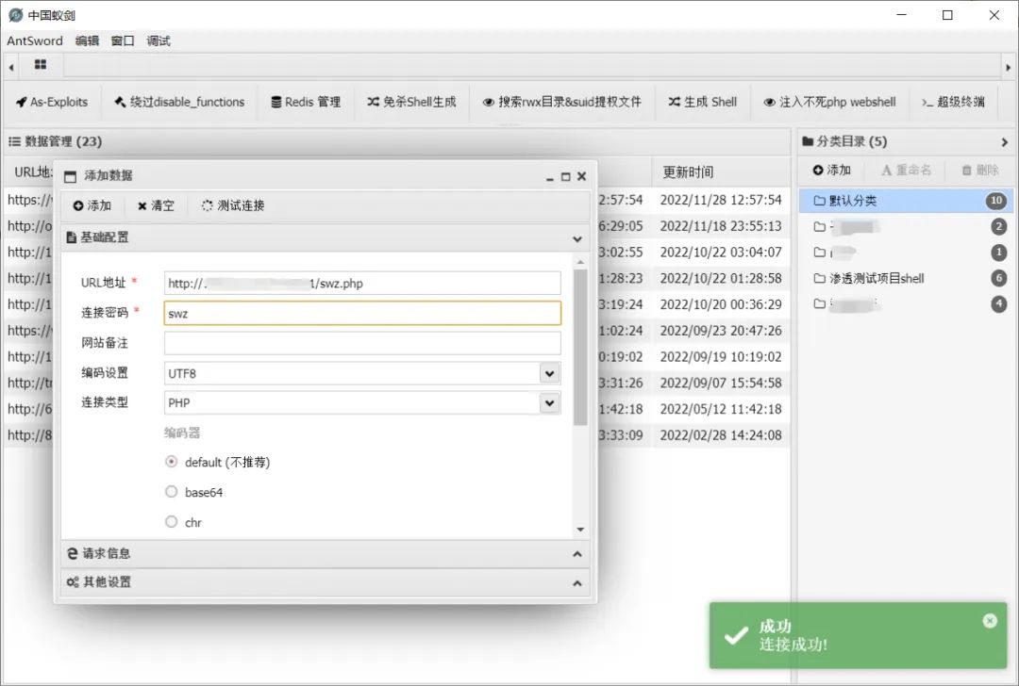This screenshot has width=1019, height=686.
Task: Run 搜索rwx目录&suid提权文件
Action: pyautogui.click(x=562, y=102)
